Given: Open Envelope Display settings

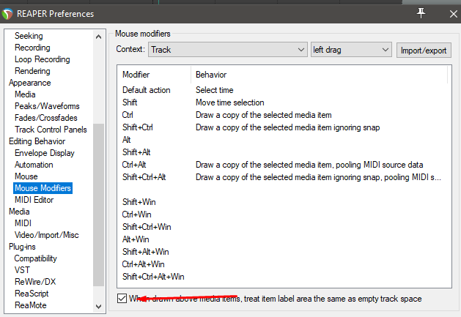Looking at the screenshot, I should [x=45, y=153].
